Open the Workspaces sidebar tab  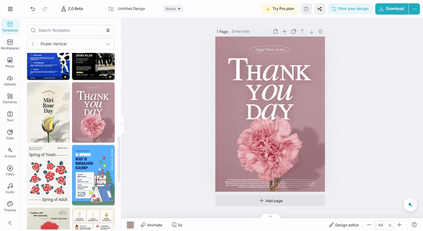coord(10,45)
